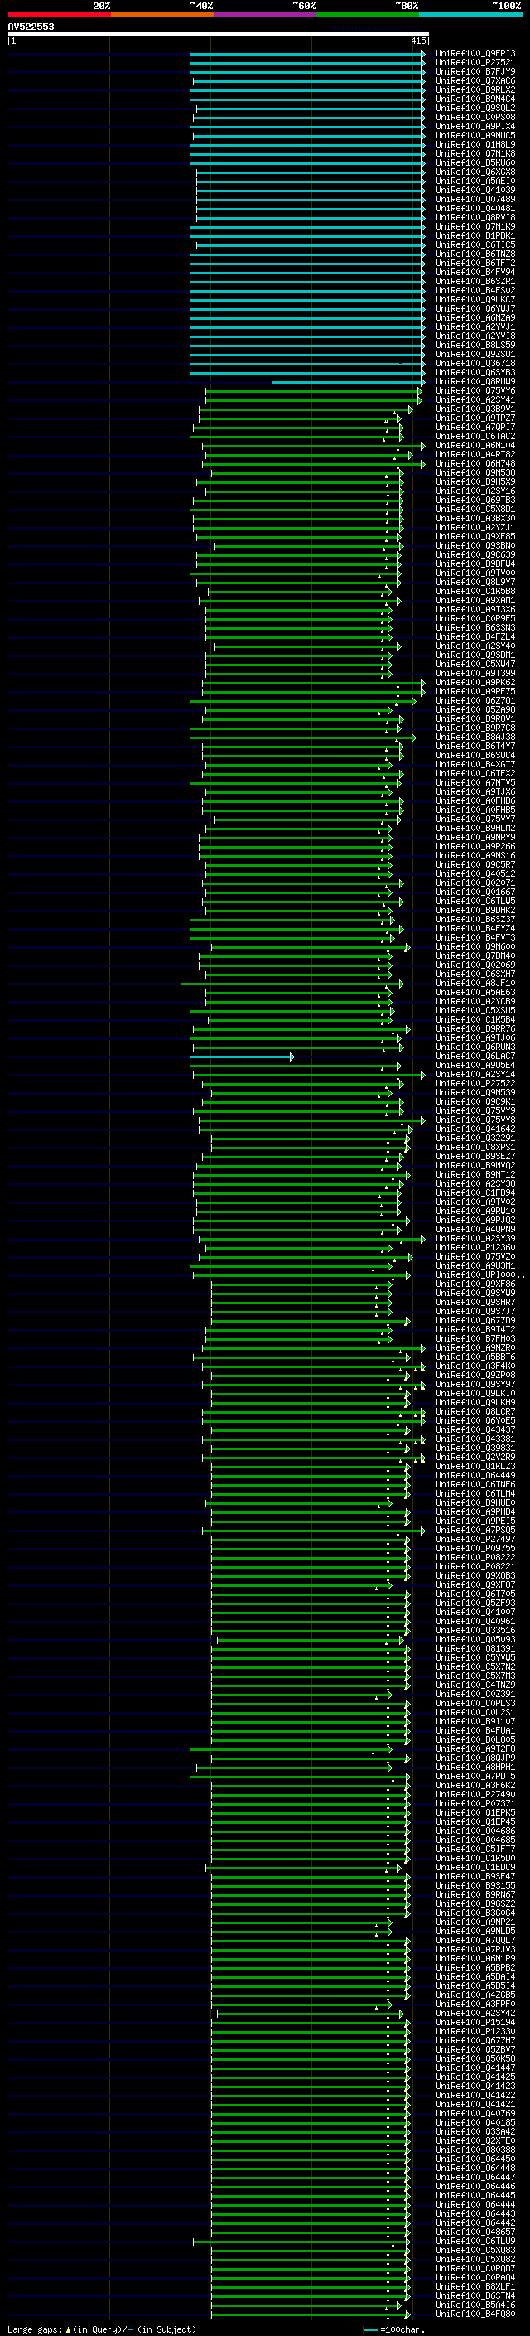Screen dimensions: 530x2336
Task: Select hit label UniRef100_P12360
Action: click(475, 1247)
